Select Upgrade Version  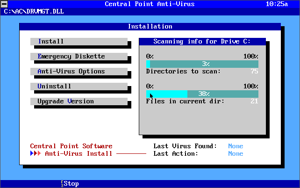point(79,101)
